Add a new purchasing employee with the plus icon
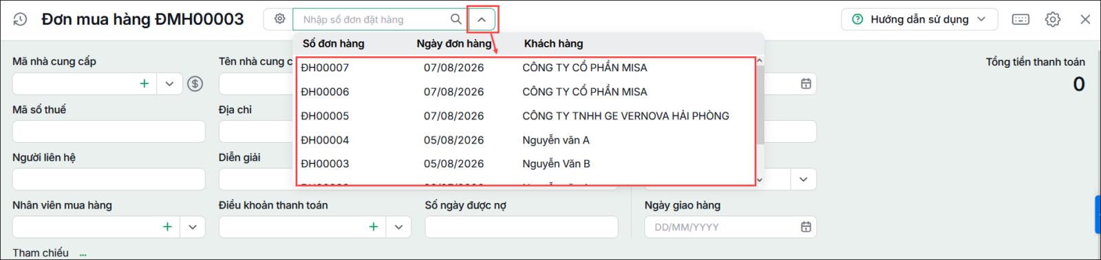Image resolution: width=1101 pixels, height=260 pixels. (167, 226)
